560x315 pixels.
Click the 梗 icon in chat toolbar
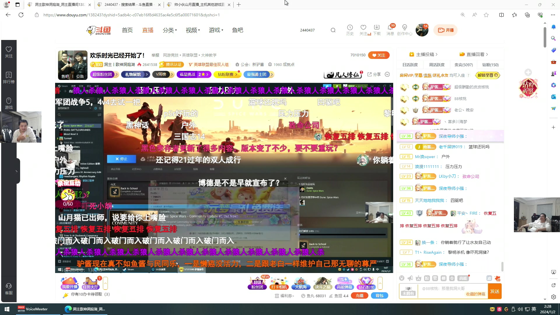click(444, 278)
